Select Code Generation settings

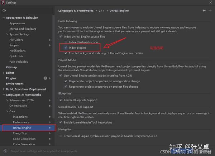coord(24,144)
